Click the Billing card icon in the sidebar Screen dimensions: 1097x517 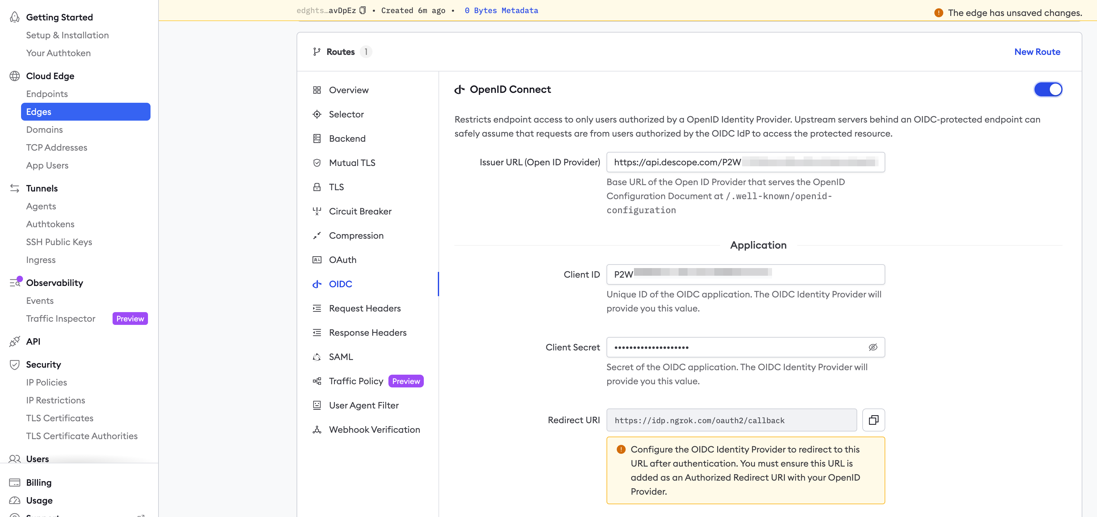pos(14,482)
